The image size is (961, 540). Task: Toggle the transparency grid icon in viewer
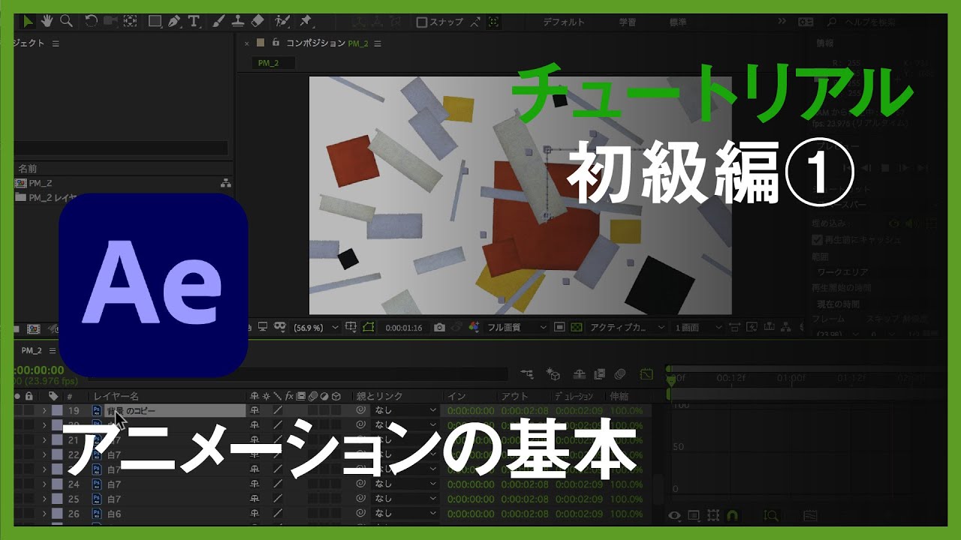pos(576,328)
